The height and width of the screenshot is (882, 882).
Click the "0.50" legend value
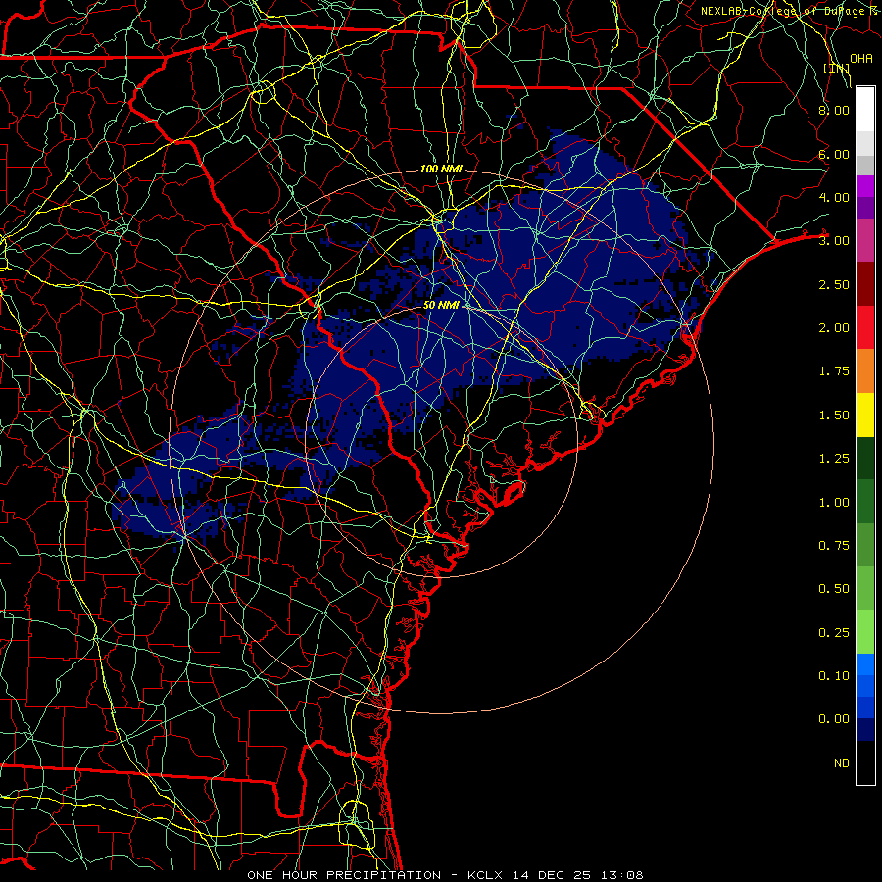(834, 589)
